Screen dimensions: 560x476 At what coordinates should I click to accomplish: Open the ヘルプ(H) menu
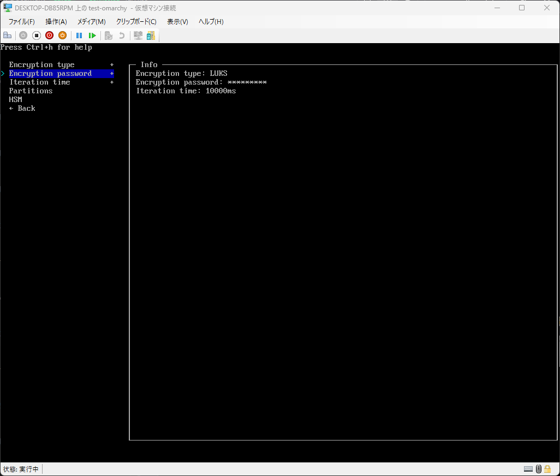[211, 22]
